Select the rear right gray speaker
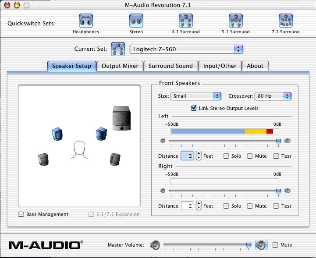This screenshot has width=316, height=258. coord(115,159)
